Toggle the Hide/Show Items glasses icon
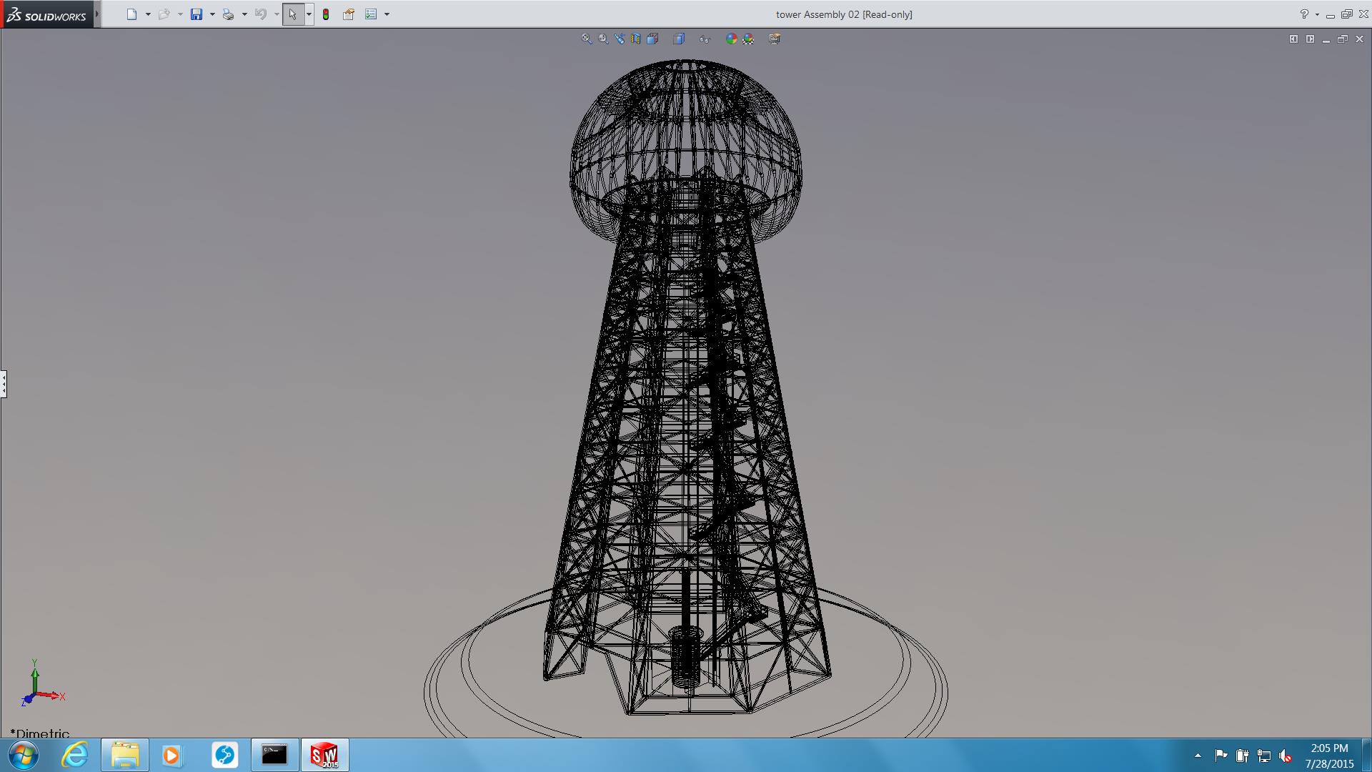Screen dimensions: 1372x772 705,39
